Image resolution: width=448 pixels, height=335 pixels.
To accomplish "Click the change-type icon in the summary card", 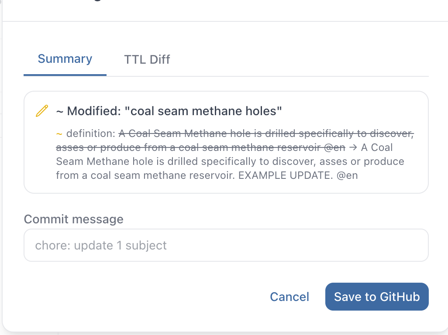I will coord(41,111).
